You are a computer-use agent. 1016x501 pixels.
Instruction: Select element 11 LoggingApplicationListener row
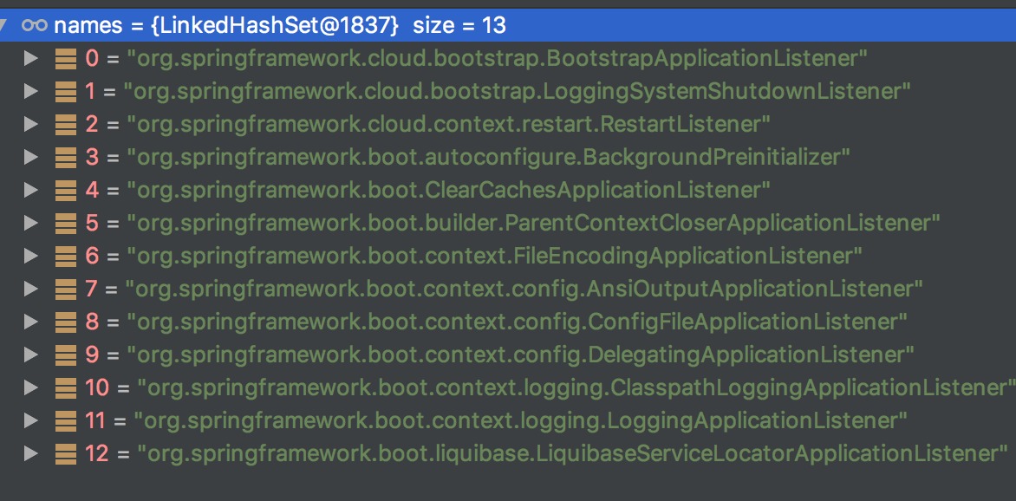tap(520, 420)
